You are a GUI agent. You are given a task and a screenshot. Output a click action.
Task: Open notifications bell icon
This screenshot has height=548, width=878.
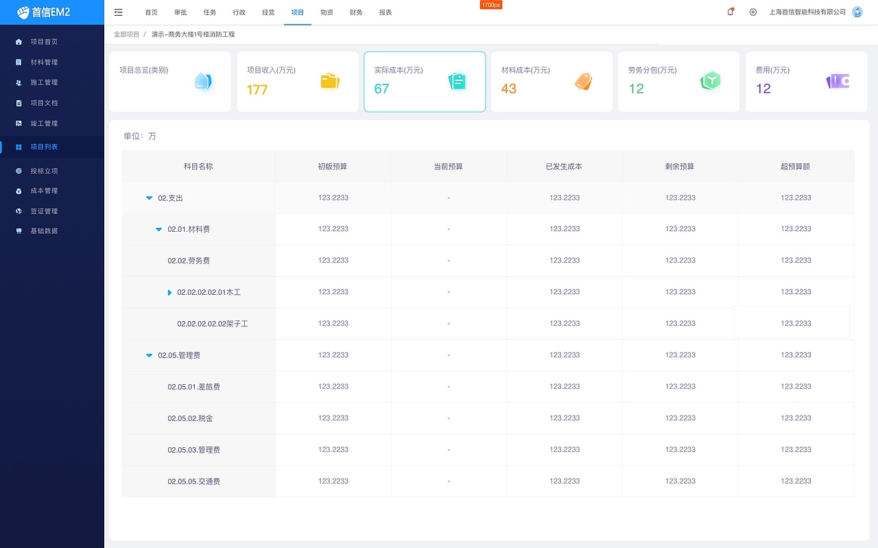731,12
